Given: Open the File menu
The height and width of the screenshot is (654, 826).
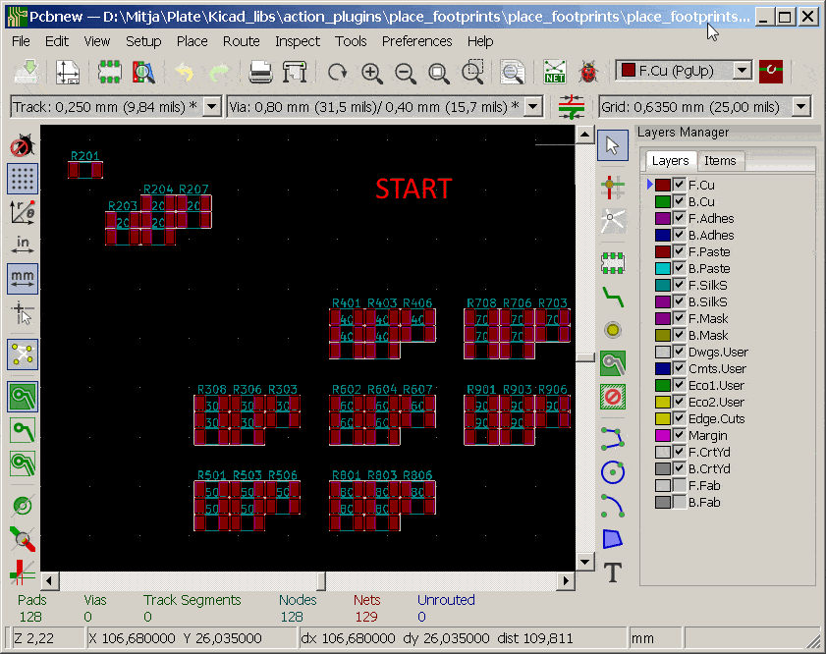Looking at the screenshot, I should pyautogui.click(x=21, y=41).
